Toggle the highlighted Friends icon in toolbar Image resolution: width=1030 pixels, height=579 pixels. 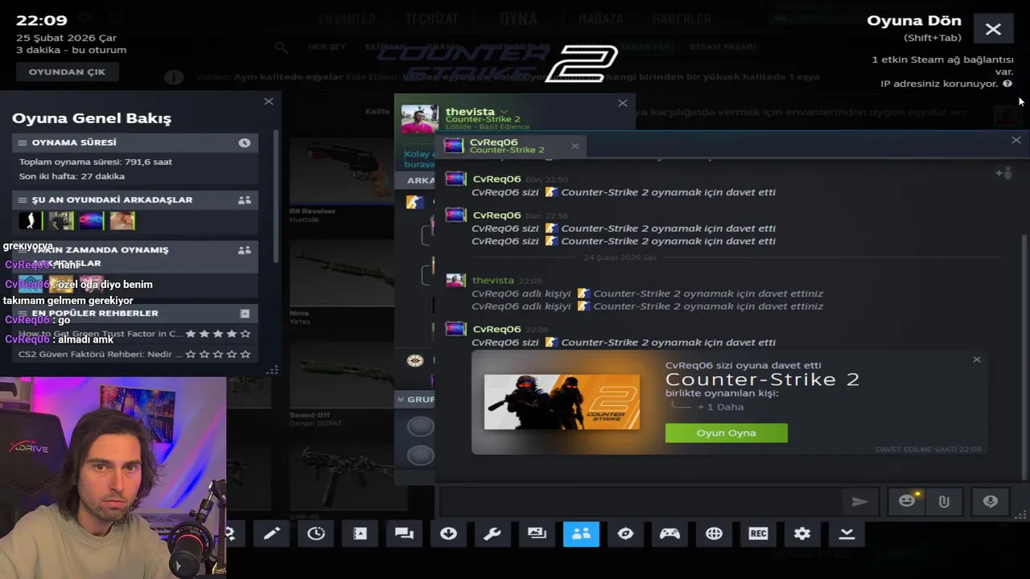point(581,534)
